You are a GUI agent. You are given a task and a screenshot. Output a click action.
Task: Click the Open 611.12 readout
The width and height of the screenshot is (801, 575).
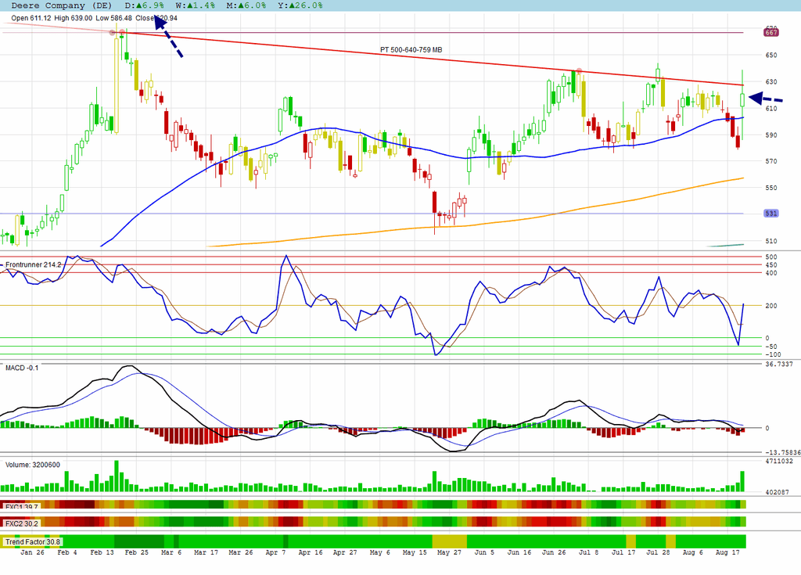click(31, 18)
